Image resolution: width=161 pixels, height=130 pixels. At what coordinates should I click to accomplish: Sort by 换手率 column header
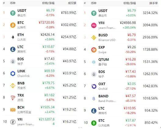point(153,3)
